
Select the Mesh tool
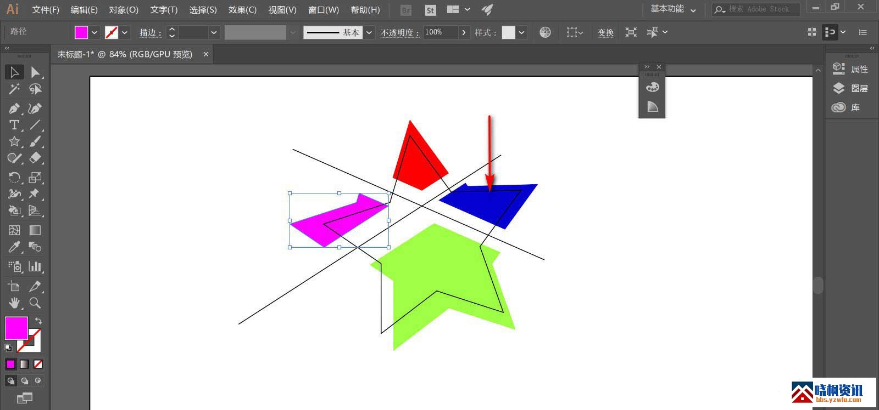point(14,230)
